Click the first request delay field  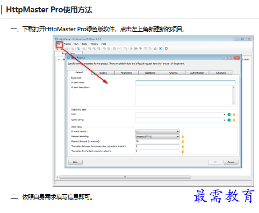pos(157,151)
